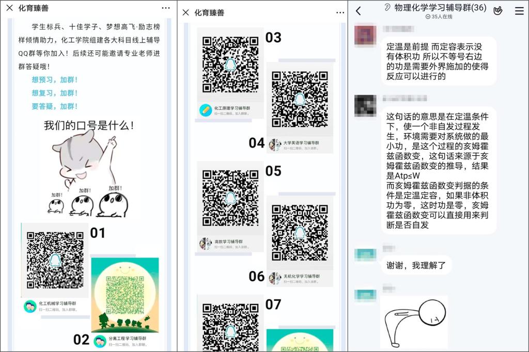Select QR code 05 for 高数学习辅导群
529x352 pixels.
230,198
